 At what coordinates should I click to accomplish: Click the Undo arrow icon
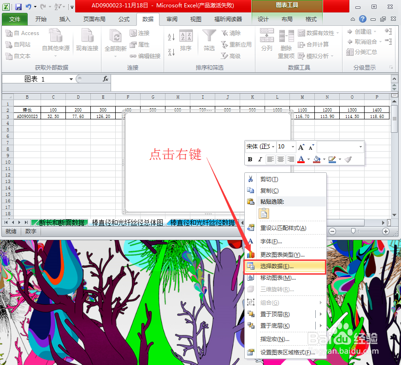pos(29,6)
